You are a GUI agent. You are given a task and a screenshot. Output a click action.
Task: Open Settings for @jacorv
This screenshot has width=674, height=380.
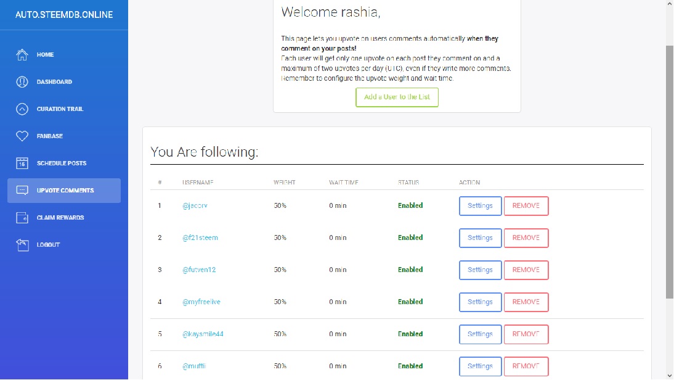[480, 206]
